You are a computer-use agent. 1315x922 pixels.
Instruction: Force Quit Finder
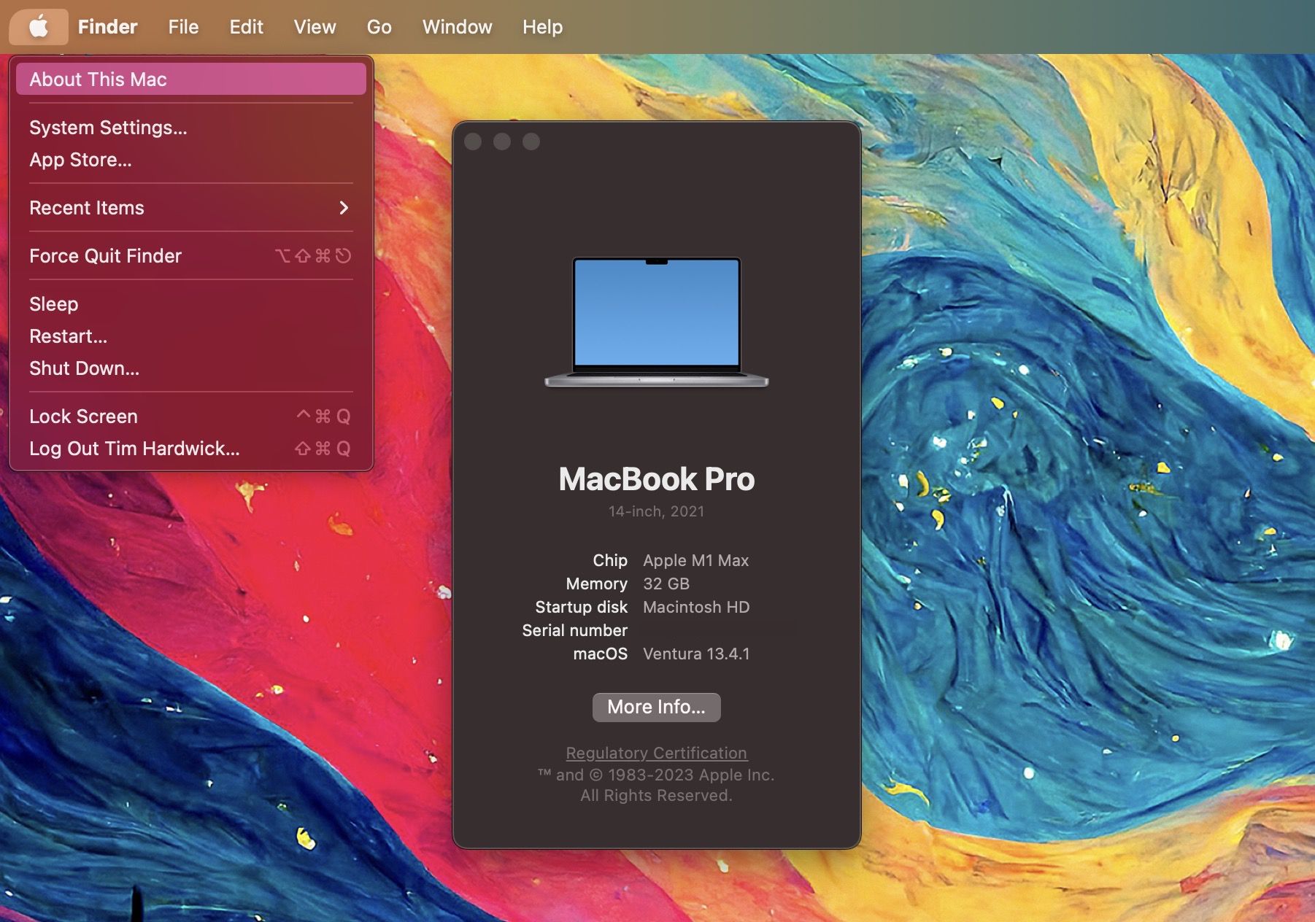pos(105,256)
